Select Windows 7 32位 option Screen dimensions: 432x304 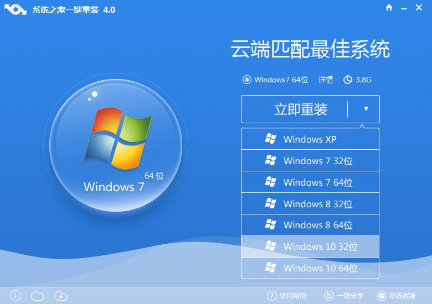(x=310, y=160)
